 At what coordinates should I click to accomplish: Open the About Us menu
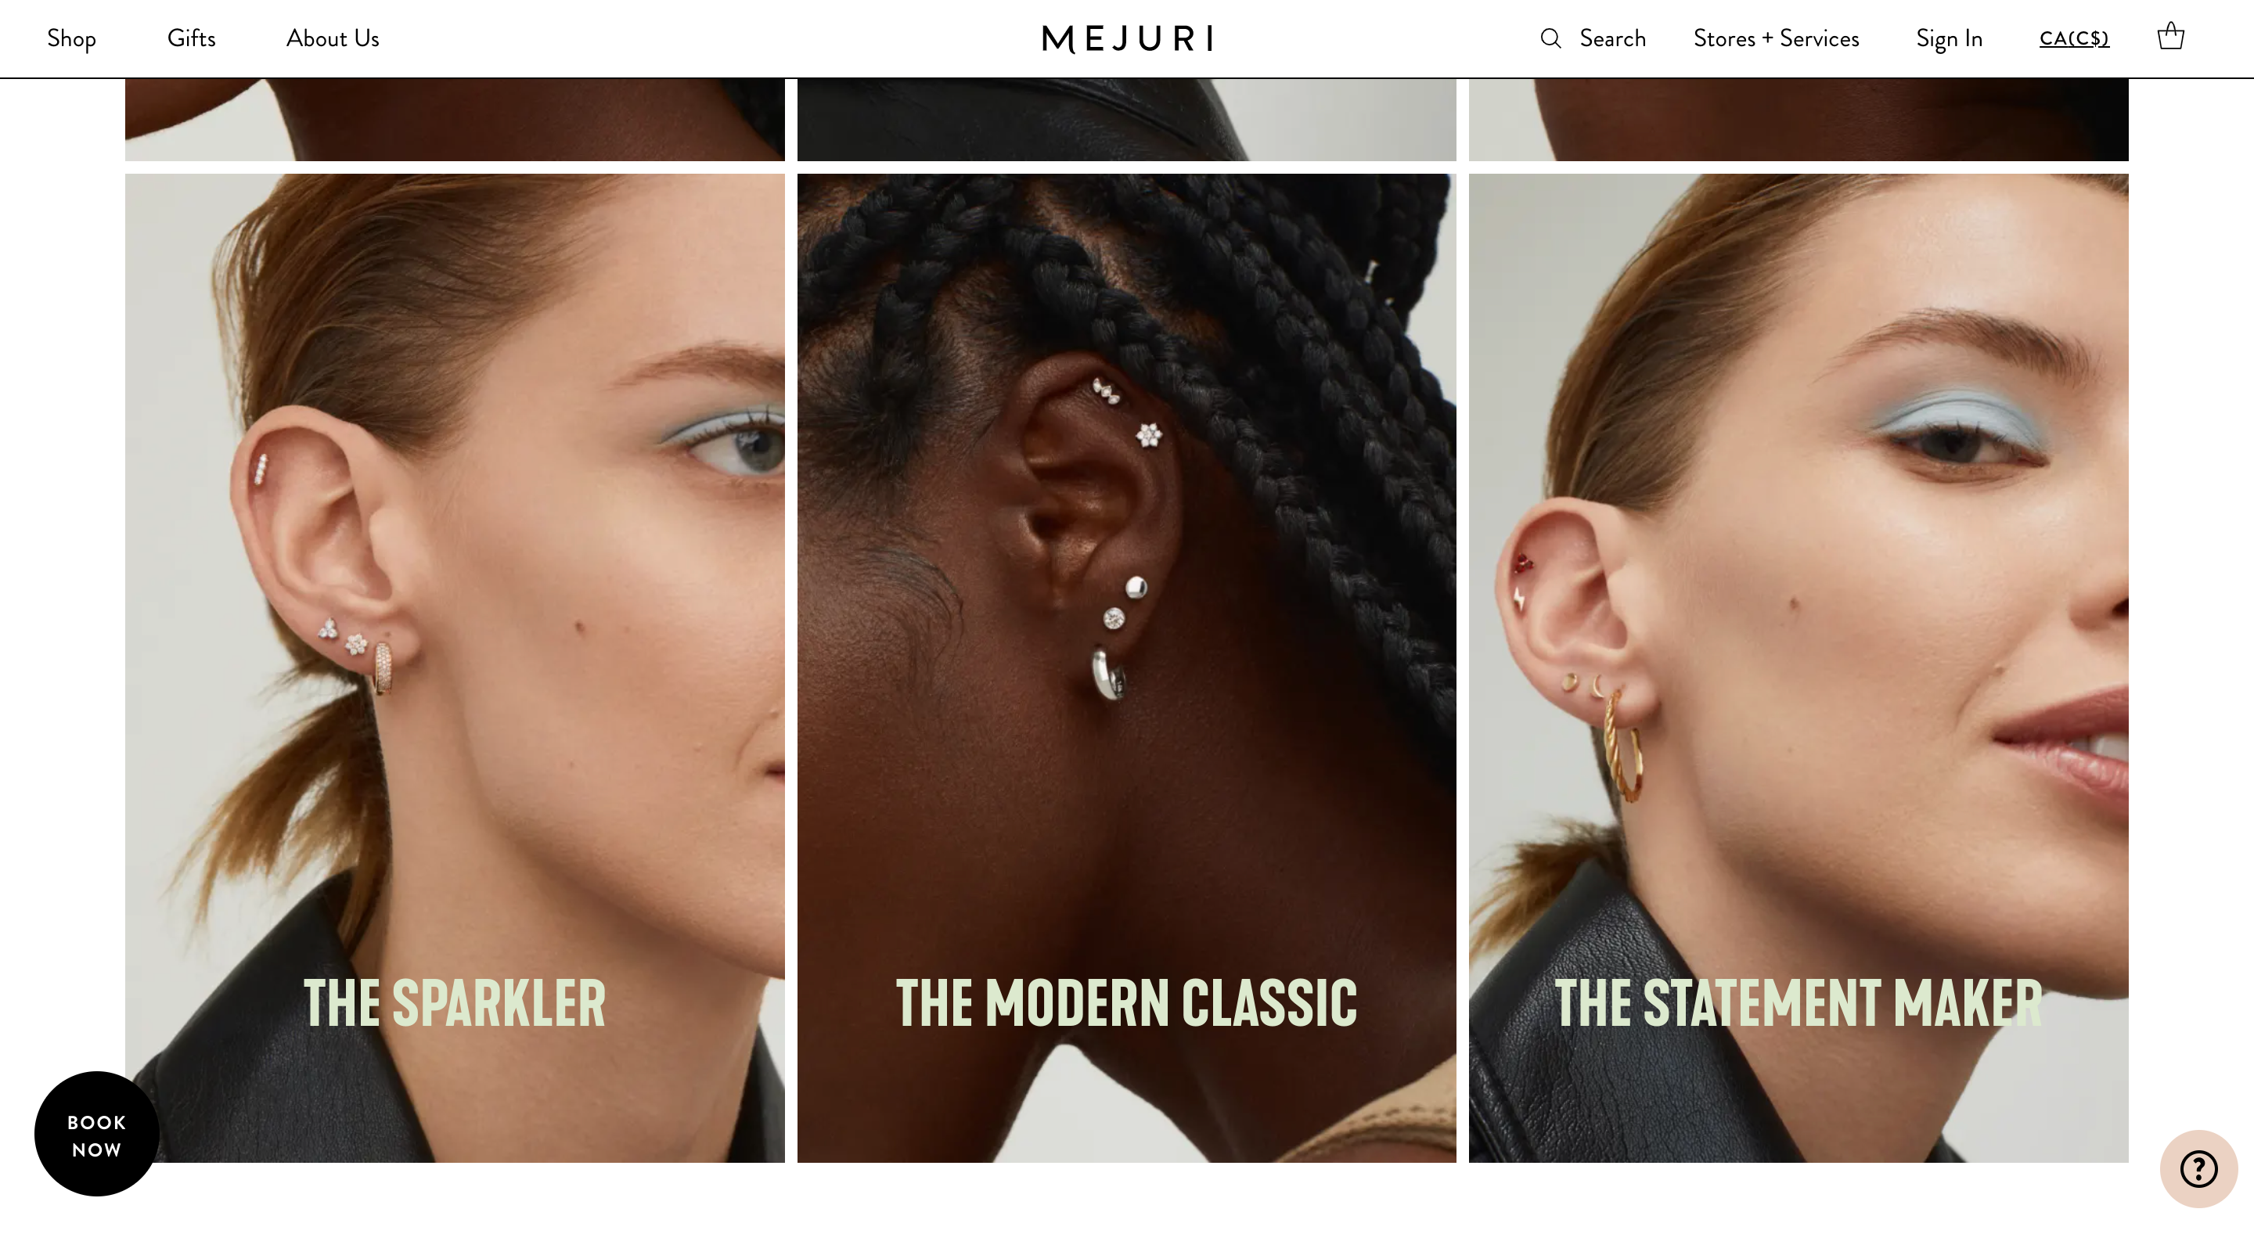[x=333, y=38]
